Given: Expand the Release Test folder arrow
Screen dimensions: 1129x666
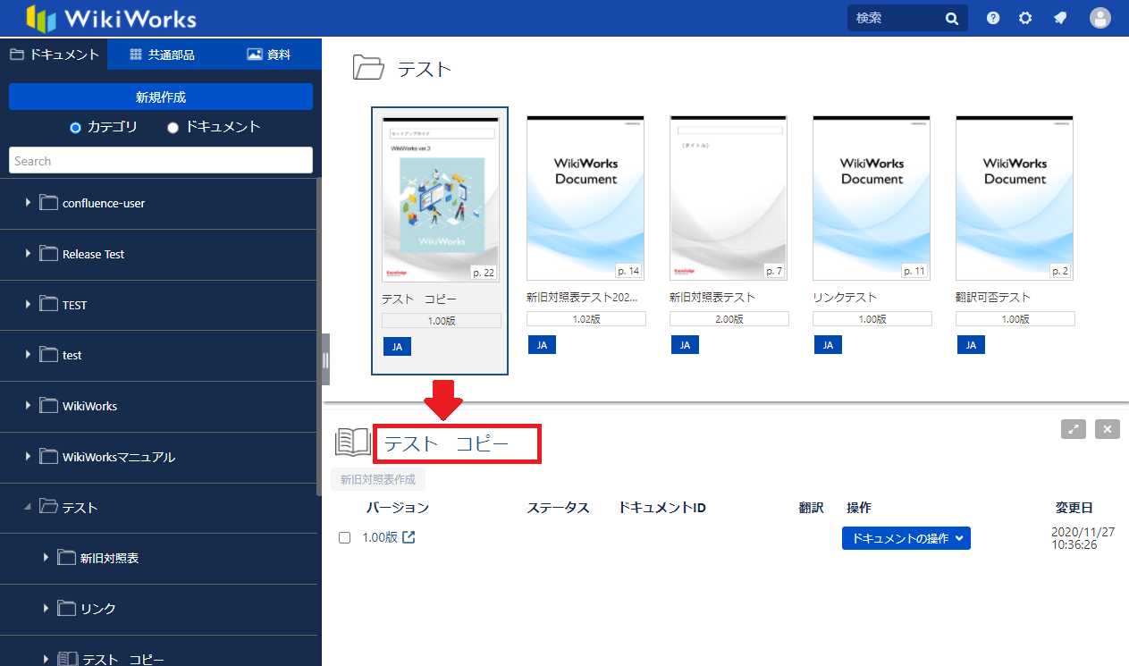Looking at the screenshot, I should [x=29, y=254].
